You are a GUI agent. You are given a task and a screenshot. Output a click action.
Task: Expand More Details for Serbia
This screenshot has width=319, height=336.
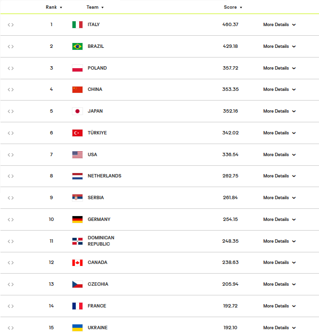click(279, 198)
